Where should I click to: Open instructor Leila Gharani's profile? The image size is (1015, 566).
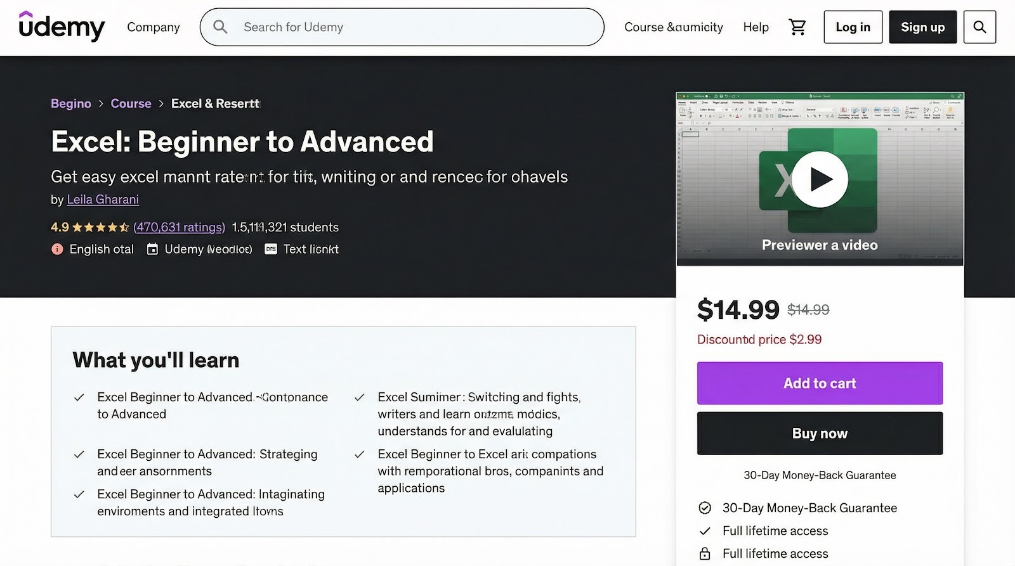click(x=103, y=200)
